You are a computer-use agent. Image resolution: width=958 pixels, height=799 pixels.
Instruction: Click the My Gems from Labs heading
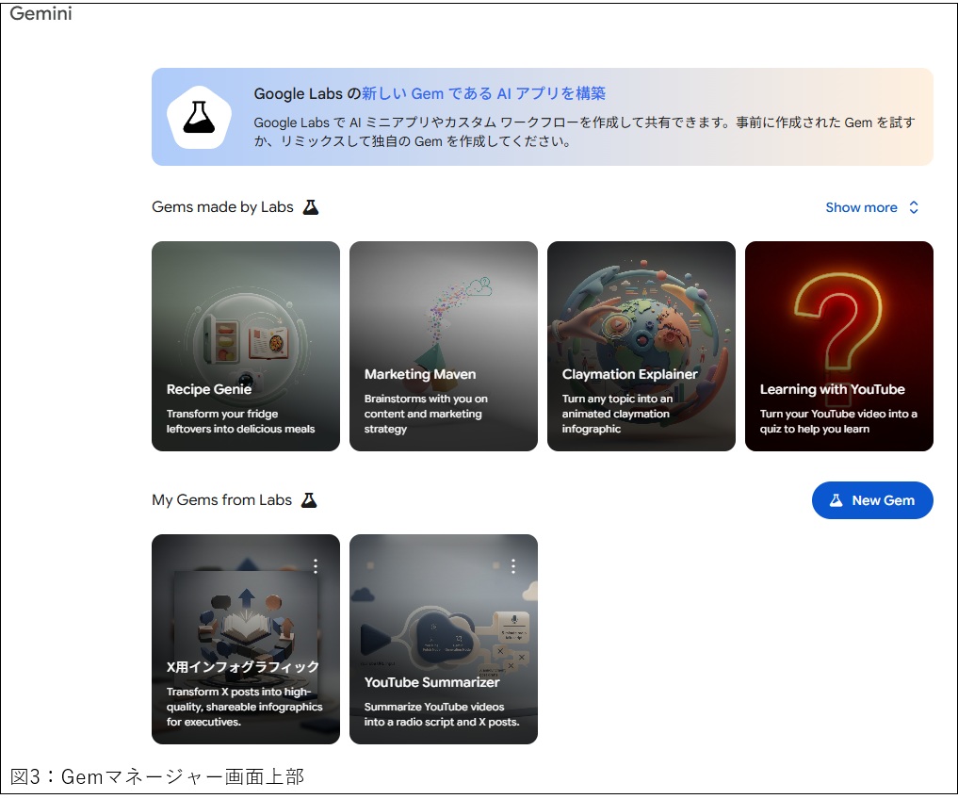point(221,500)
